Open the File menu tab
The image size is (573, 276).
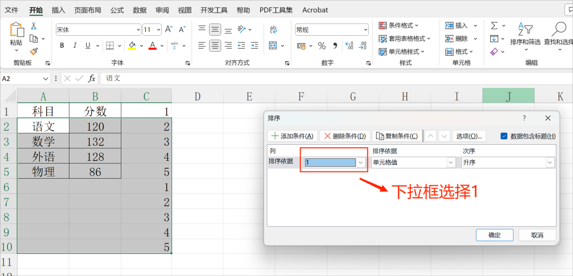point(12,10)
